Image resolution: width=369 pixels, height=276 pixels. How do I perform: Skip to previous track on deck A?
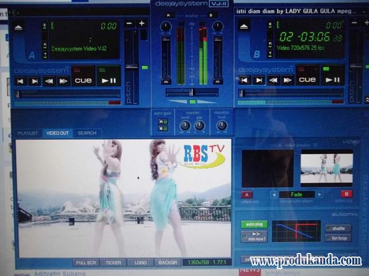[20, 81]
